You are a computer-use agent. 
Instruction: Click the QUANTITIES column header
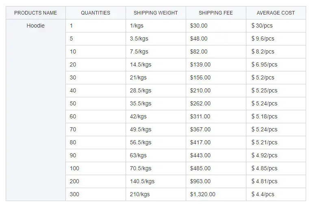[x=96, y=13]
